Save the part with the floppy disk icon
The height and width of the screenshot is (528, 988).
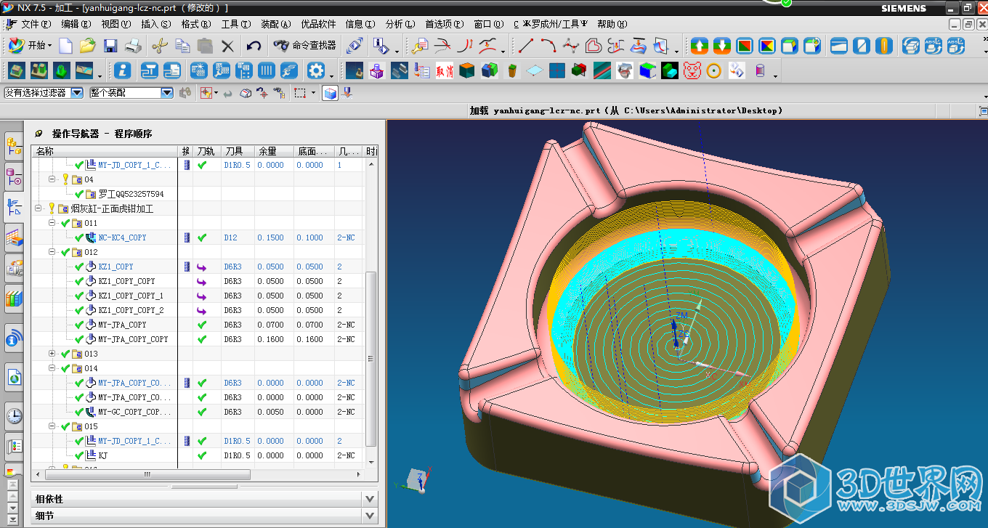click(x=110, y=46)
